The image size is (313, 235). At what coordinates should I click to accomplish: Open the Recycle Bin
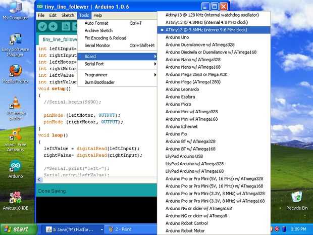[x=297, y=201]
